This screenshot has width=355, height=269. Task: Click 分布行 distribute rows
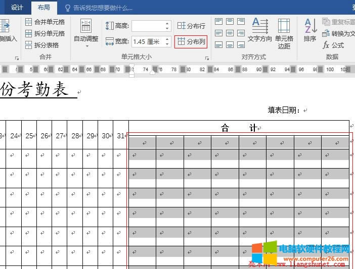[x=191, y=26]
